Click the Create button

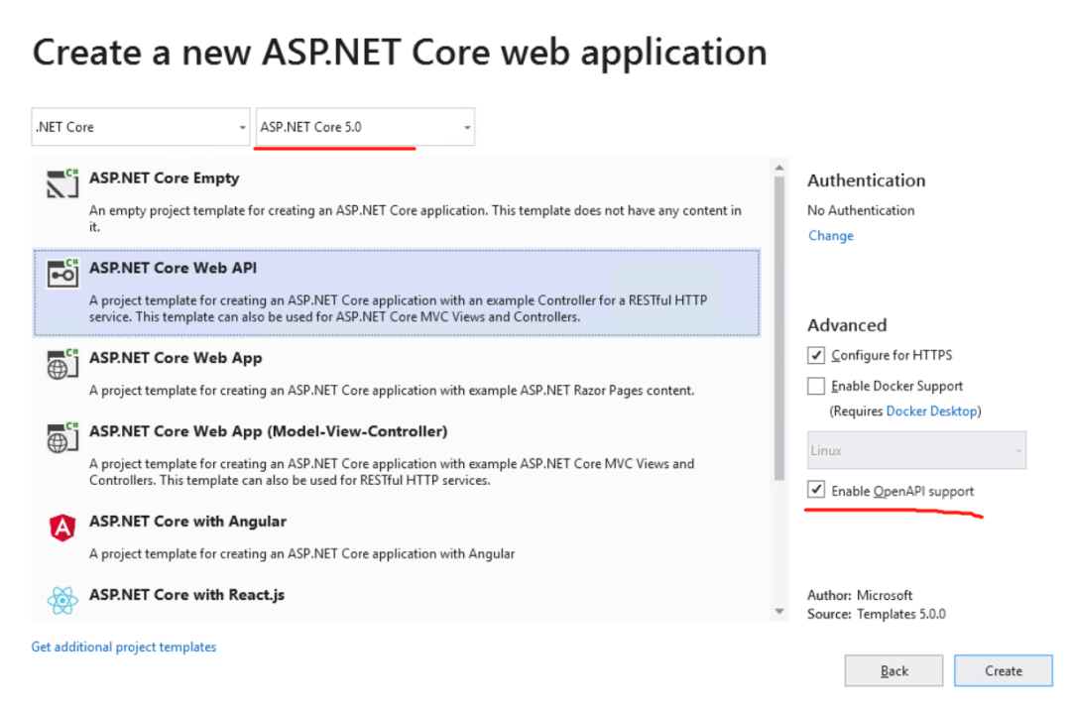click(x=1004, y=671)
